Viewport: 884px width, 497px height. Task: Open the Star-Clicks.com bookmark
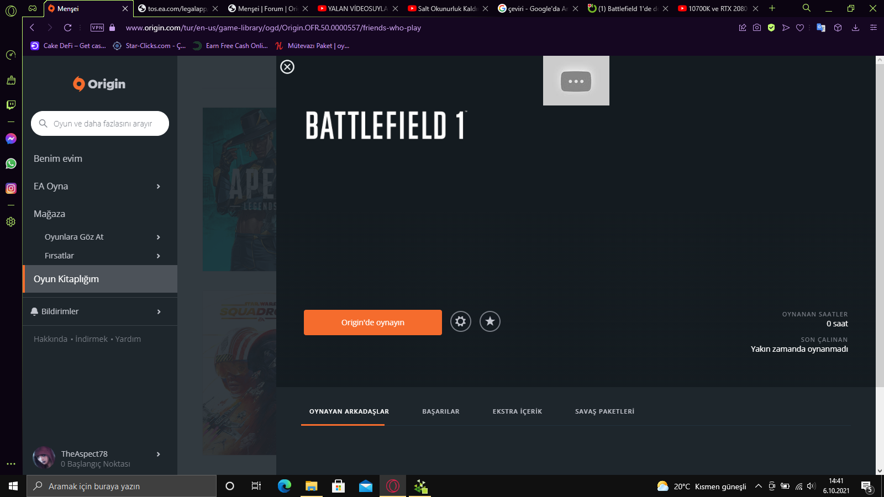pos(149,46)
